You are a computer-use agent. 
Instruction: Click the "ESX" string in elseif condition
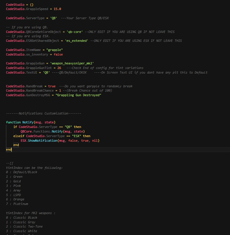(77, 136)
